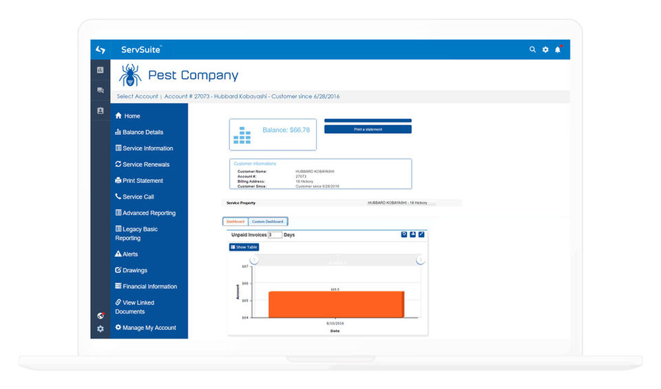
Task: Click the ServSuite title text
Action: click(x=140, y=49)
